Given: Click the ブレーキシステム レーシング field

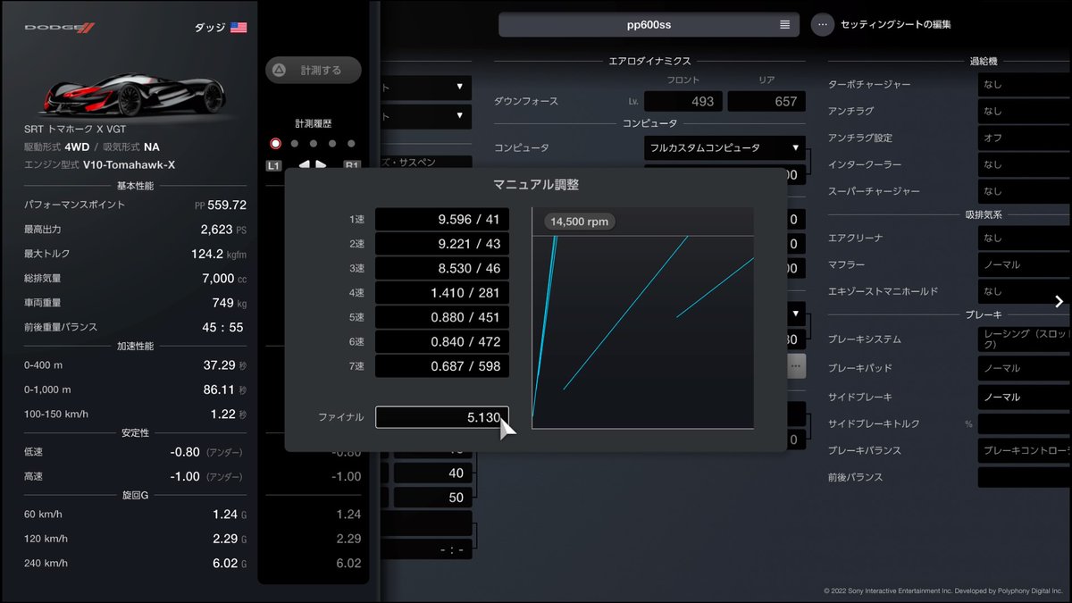Looking at the screenshot, I should 1025,339.
